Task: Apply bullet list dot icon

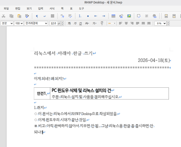Action: pyautogui.click(x=88, y=16)
